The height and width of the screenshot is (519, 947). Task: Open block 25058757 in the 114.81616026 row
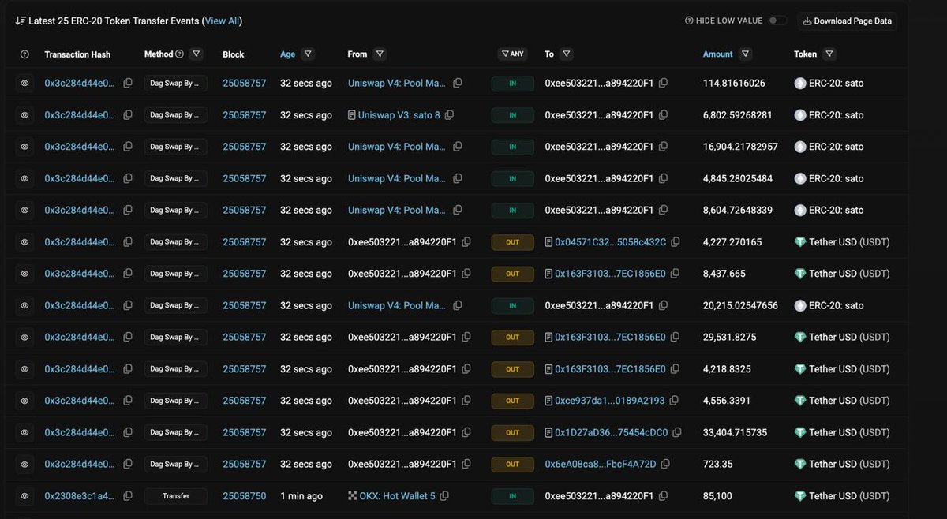click(x=245, y=83)
